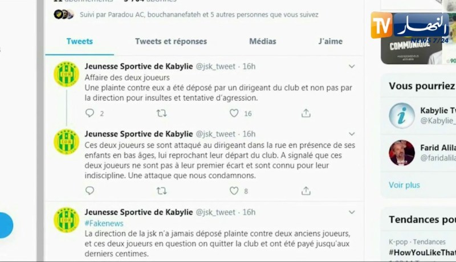Open options chevron on first tweet
The height and width of the screenshot is (262, 456).
point(352,66)
